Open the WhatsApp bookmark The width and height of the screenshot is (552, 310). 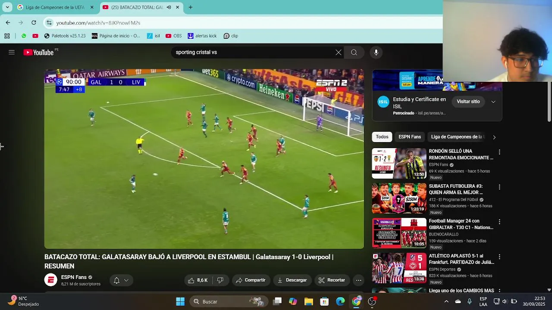coord(24,36)
